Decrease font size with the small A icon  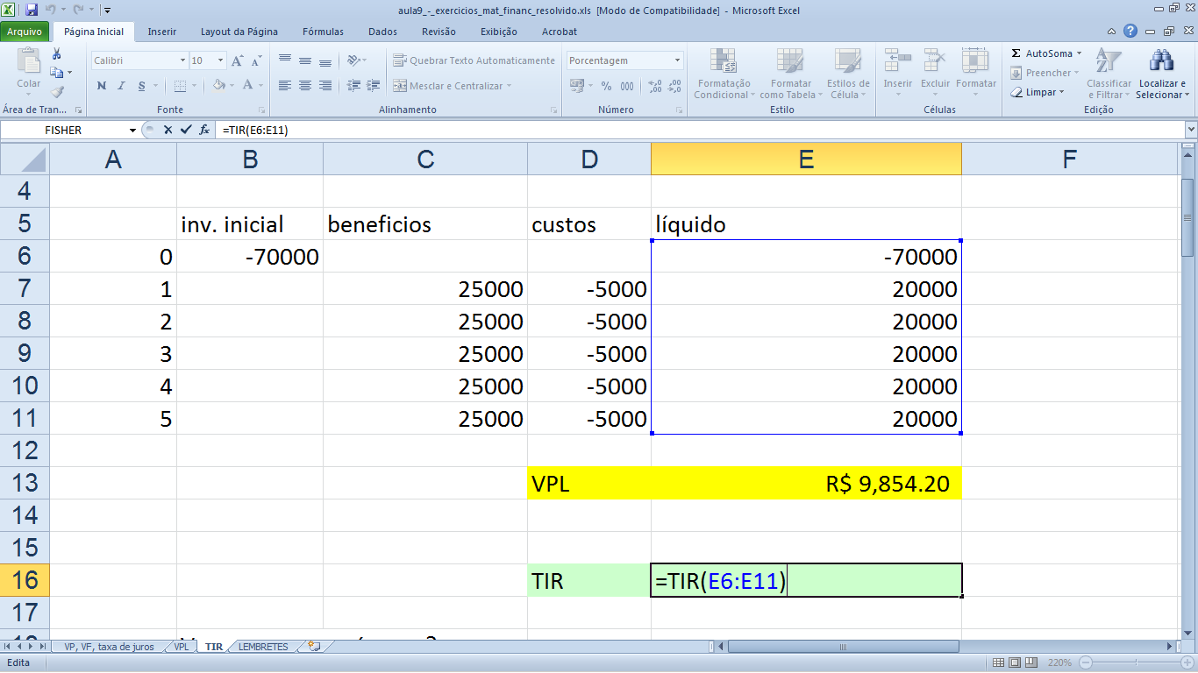click(x=256, y=60)
